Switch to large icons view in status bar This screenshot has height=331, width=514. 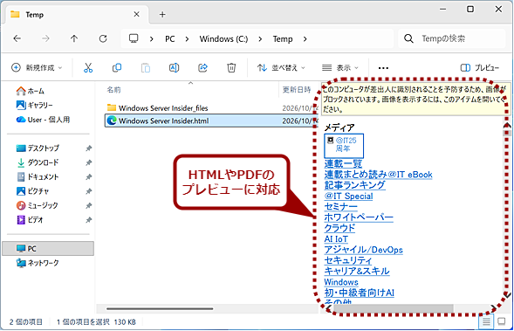click(x=501, y=321)
